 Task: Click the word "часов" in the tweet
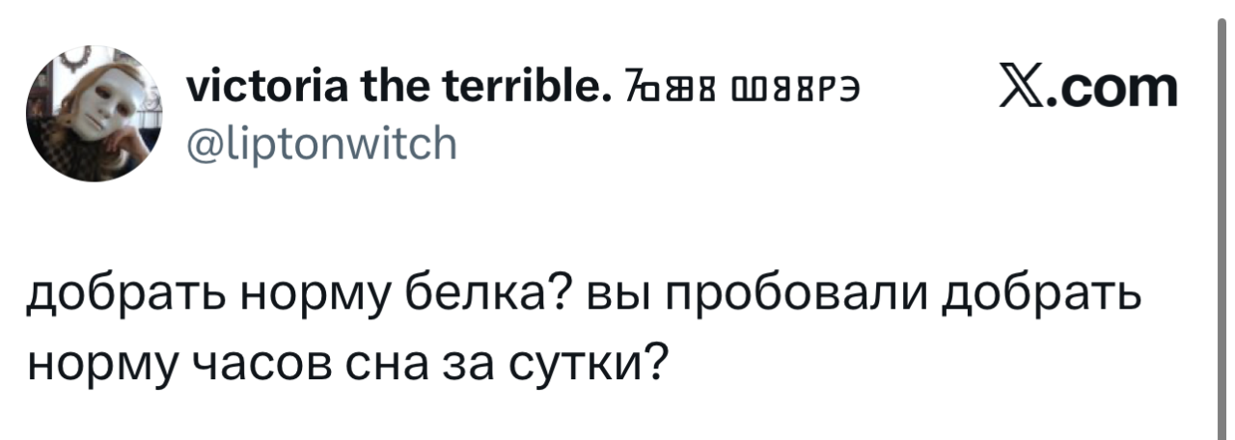pos(238,365)
